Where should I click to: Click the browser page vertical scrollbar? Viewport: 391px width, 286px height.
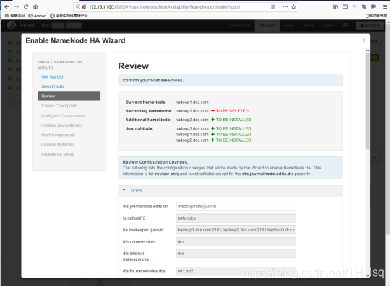point(388,129)
